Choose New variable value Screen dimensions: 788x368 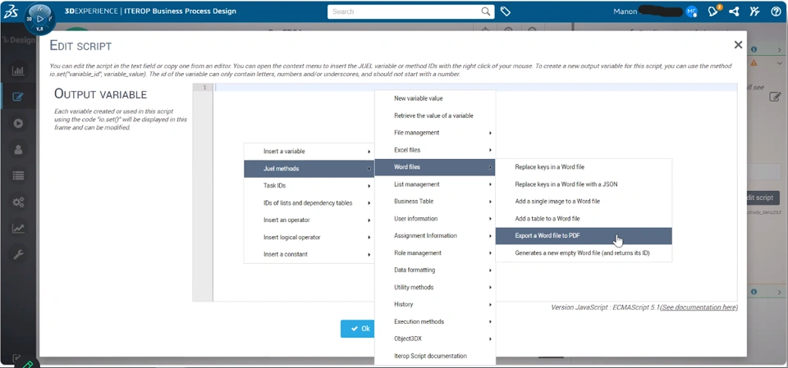[x=435, y=98]
